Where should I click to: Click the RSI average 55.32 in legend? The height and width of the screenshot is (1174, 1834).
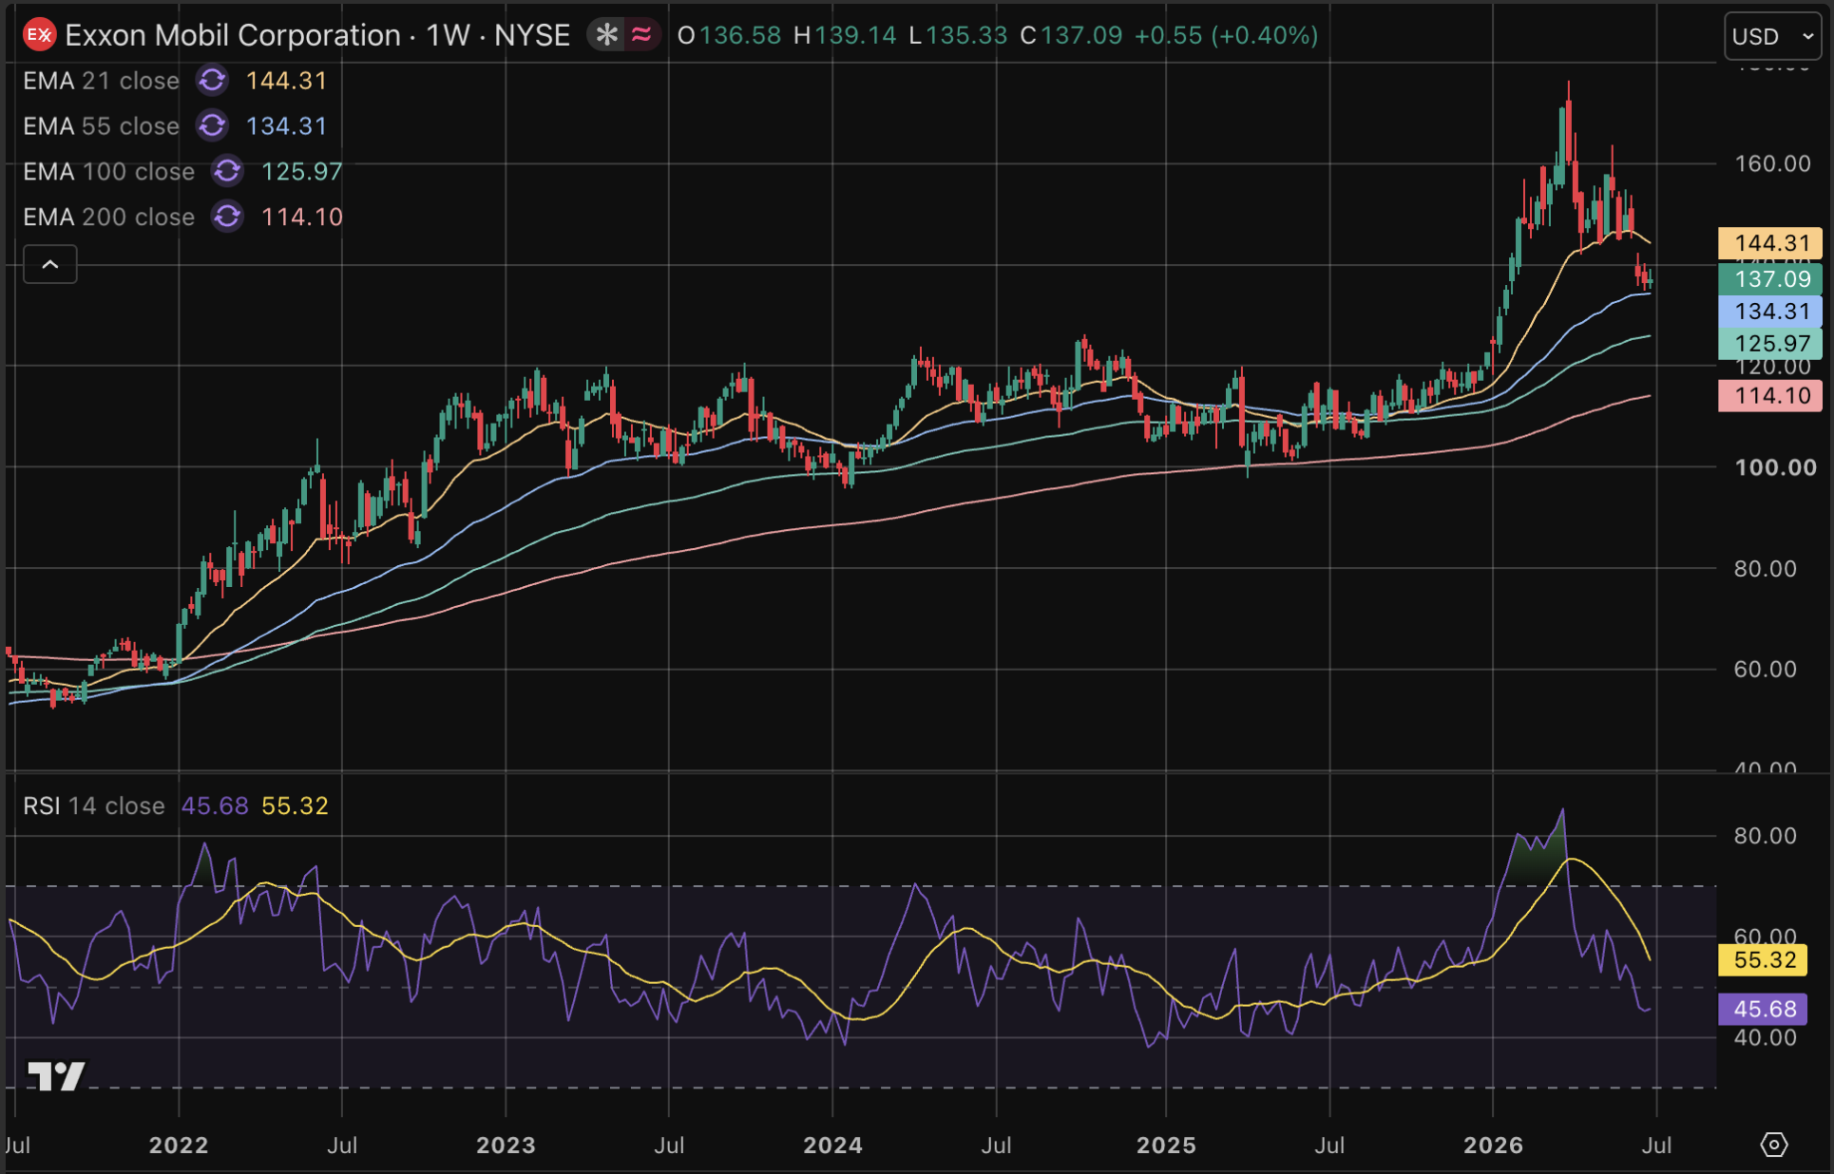295,806
